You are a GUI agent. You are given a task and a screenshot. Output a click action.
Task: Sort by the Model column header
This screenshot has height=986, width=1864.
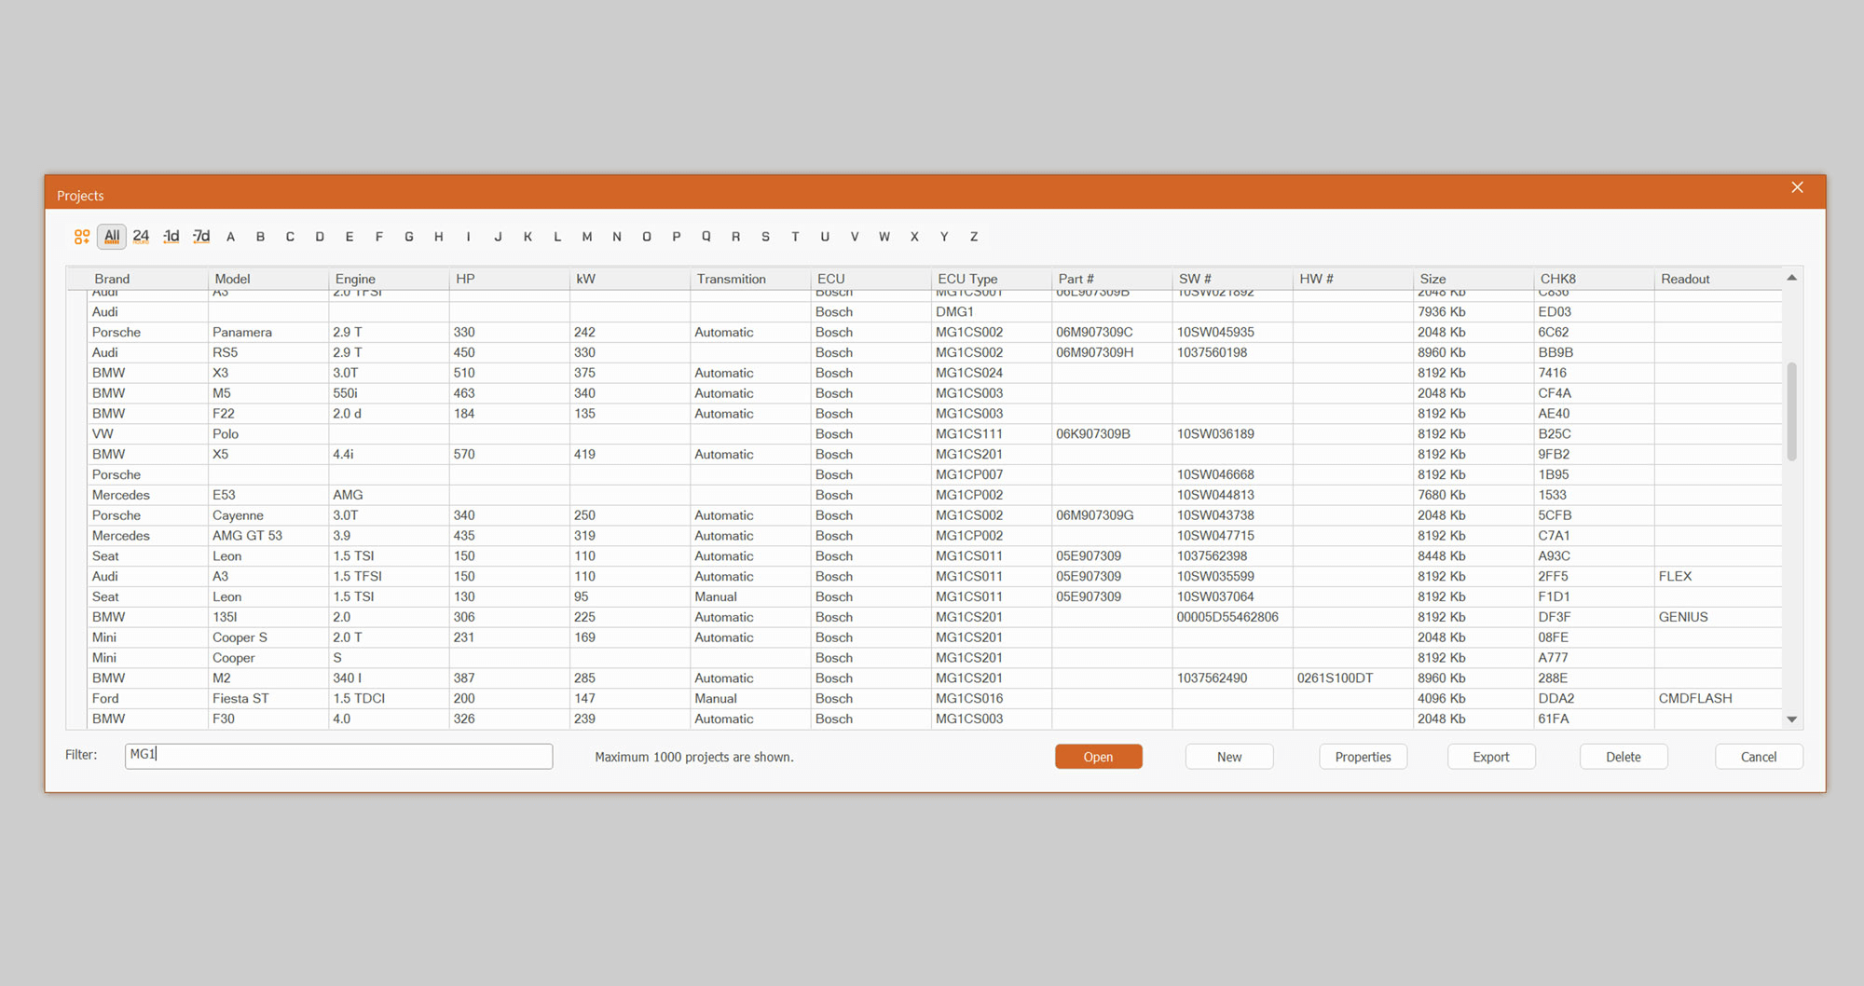pos(268,279)
